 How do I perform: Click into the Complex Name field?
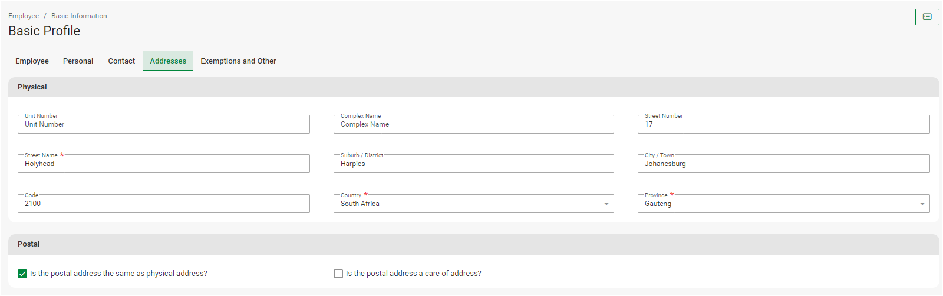pyautogui.click(x=473, y=124)
